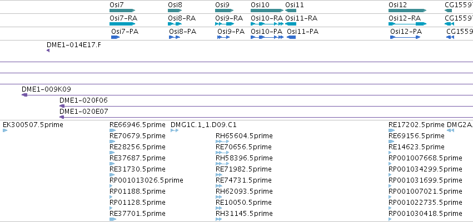
Task: Select the RP001007021.5prime EST marker
Action: [390, 197]
